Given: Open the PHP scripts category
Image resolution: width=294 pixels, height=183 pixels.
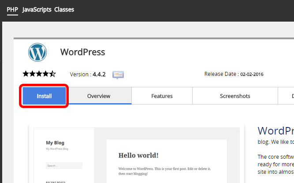Looking at the screenshot, I should pos(12,10).
